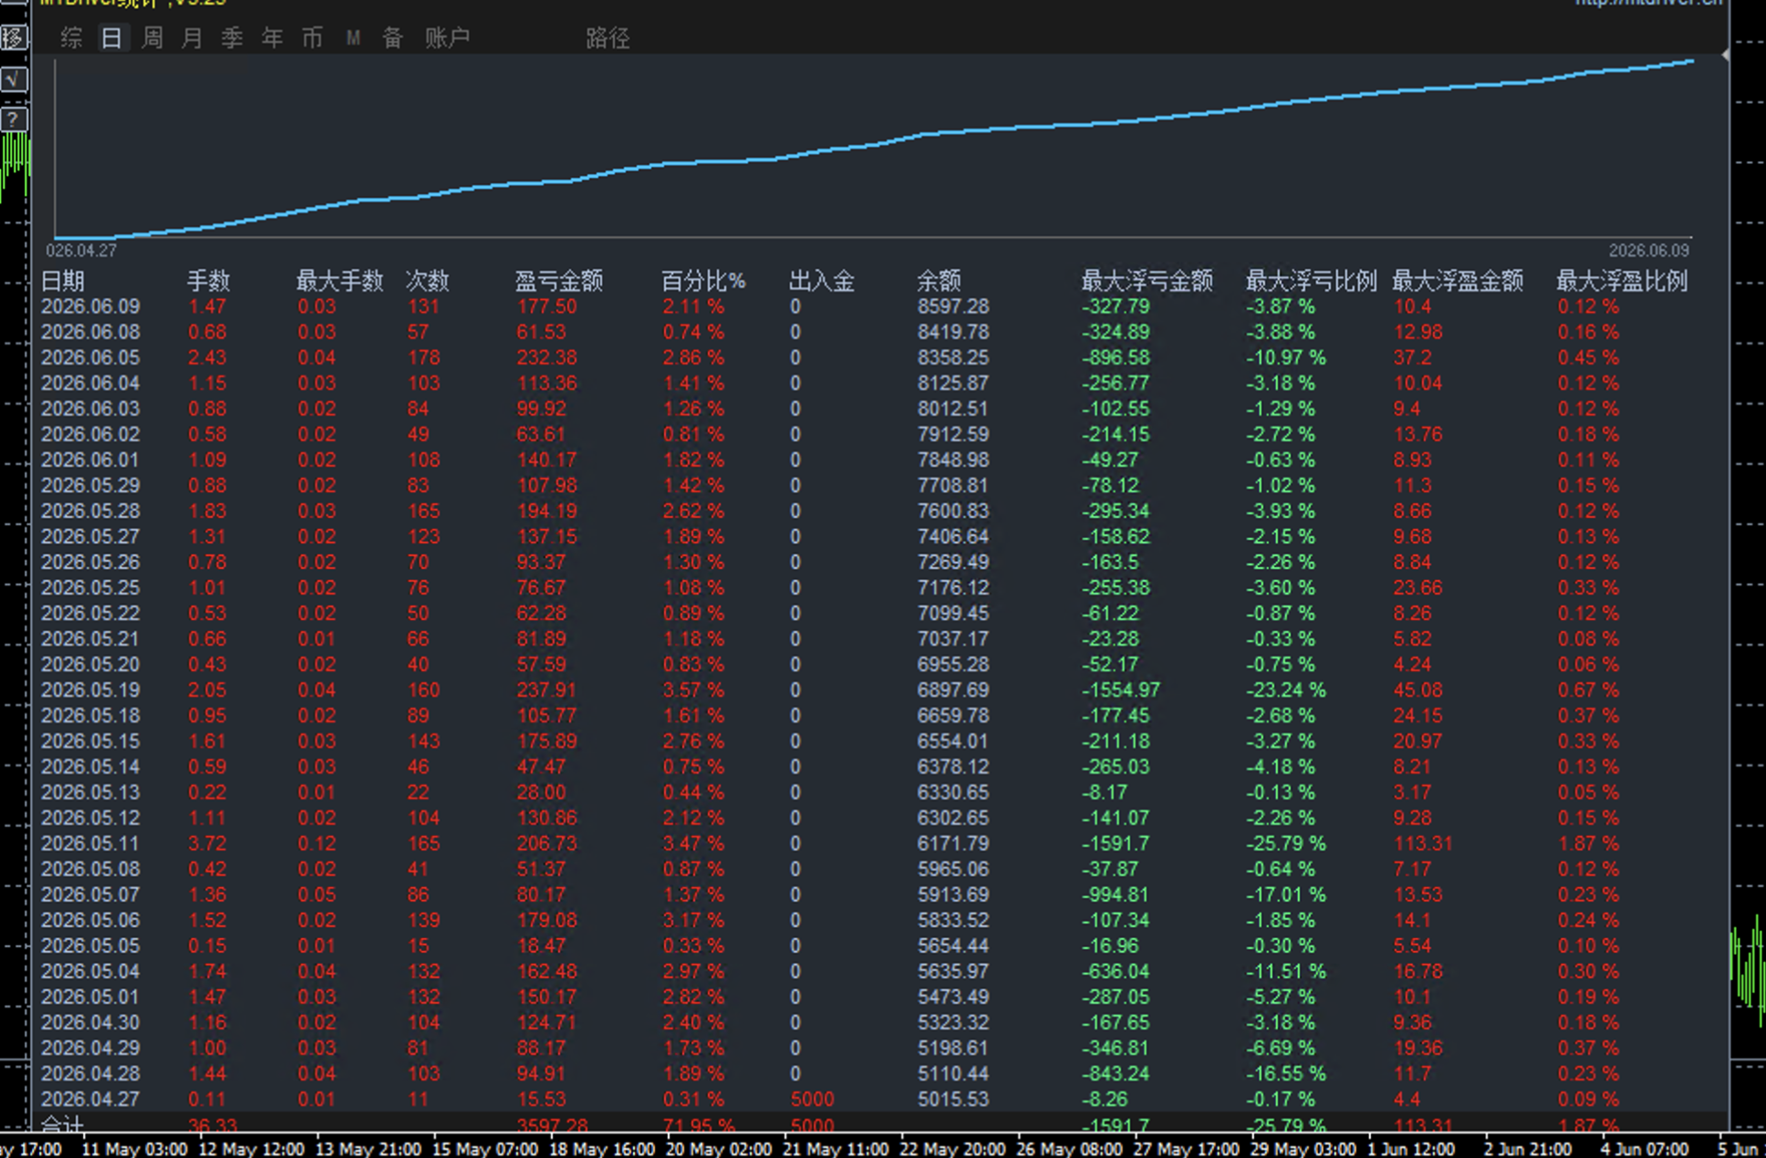Click the 余额 column header
The image size is (1766, 1158).
tap(939, 281)
